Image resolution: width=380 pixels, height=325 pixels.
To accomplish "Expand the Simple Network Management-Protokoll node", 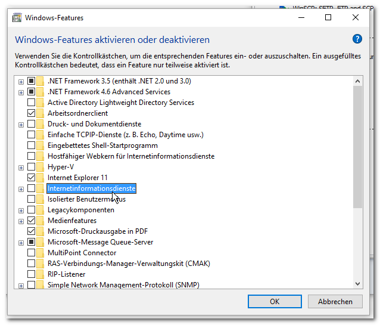I will point(21,286).
